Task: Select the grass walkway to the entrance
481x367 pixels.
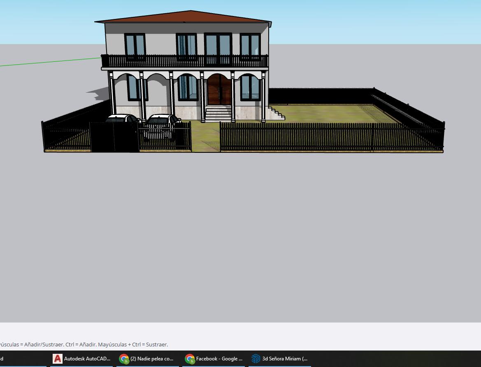Action: point(206,136)
